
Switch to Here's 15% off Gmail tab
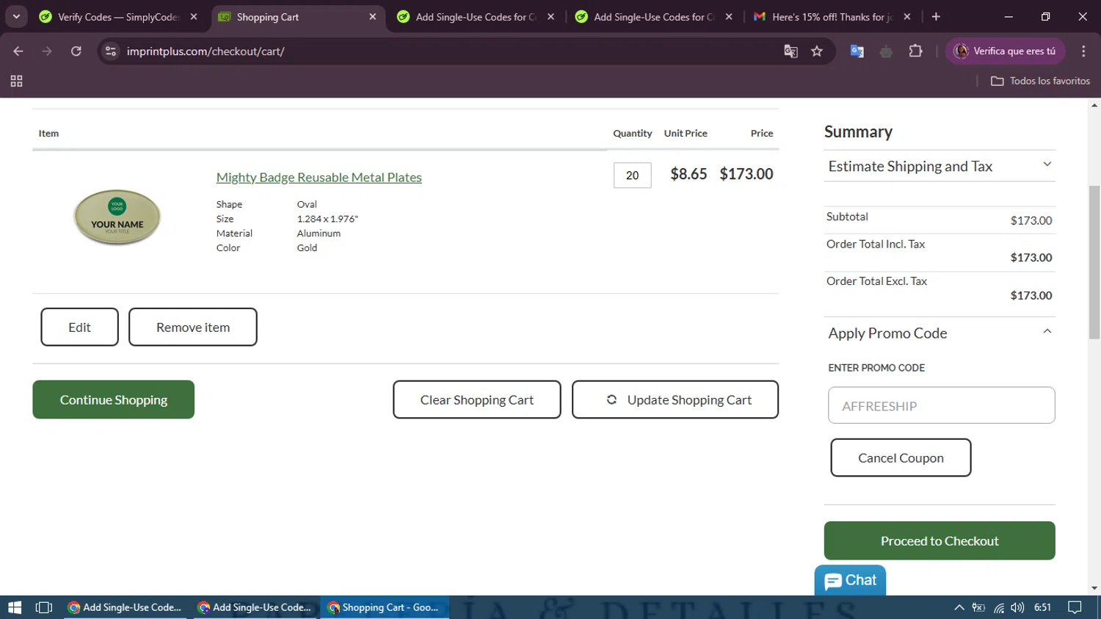coord(832,16)
